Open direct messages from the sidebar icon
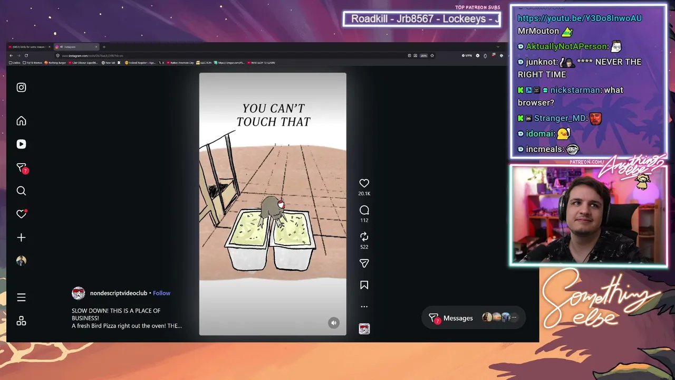Viewport: 675px width, 380px height. pyautogui.click(x=22, y=168)
